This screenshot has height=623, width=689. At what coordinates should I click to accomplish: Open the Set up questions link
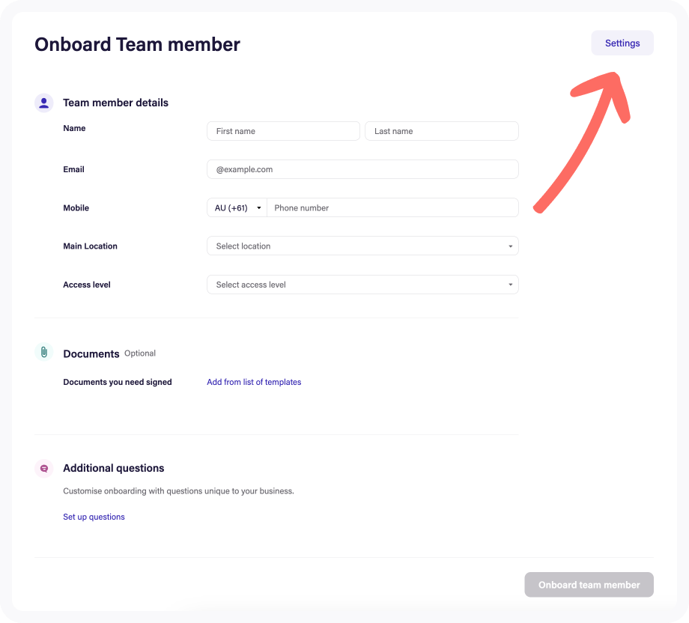94,517
